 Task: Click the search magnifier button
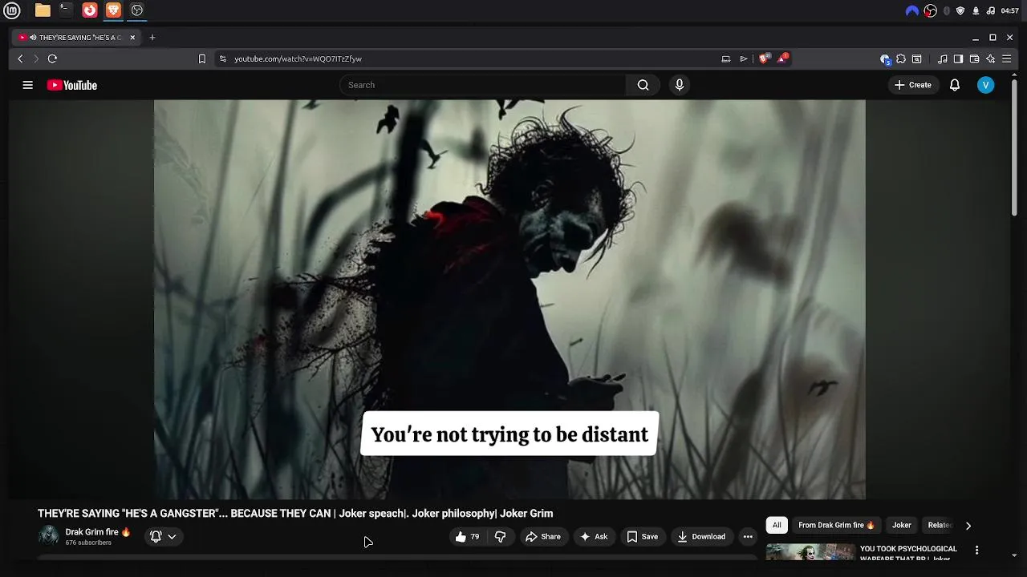click(643, 85)
